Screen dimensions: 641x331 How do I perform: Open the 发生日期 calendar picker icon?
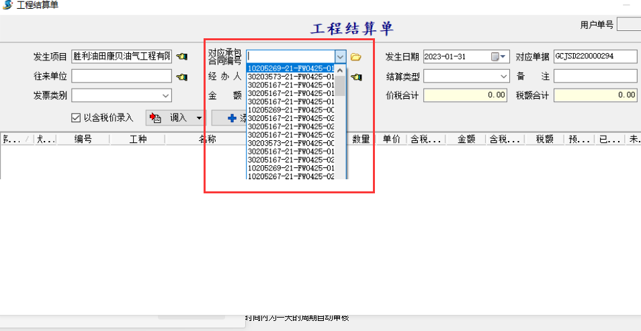pyautogui.click(x=496, y=56)
